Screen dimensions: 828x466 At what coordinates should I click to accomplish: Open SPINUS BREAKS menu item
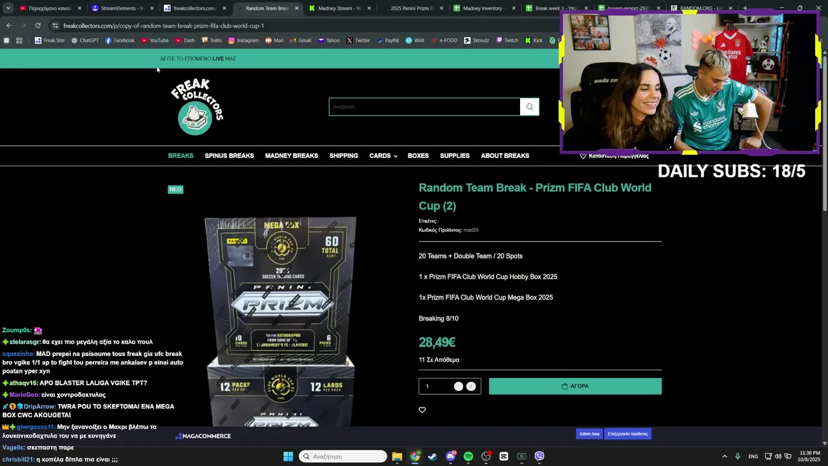click(229, 156)
